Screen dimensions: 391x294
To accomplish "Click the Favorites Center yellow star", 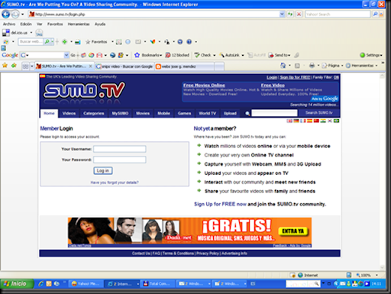I will point(5,66).
